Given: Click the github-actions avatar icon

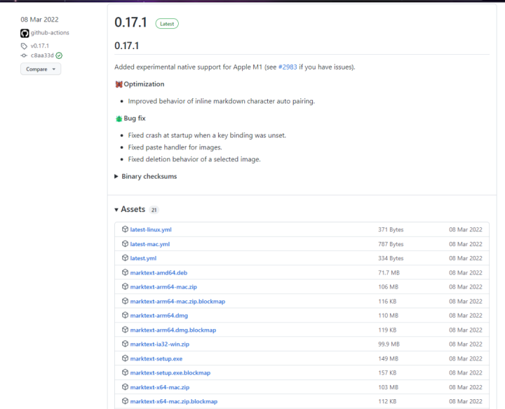Looking at the screenshot, I should tap(25, 33).
